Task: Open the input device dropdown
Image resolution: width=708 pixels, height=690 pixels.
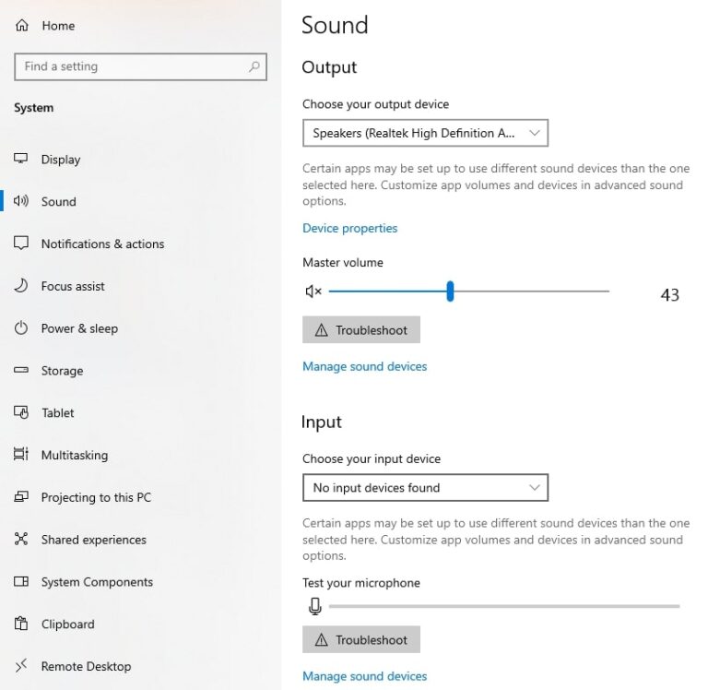Action: pos(425,488)
